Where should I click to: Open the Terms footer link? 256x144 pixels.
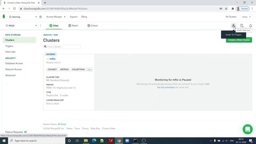[77, 128]
